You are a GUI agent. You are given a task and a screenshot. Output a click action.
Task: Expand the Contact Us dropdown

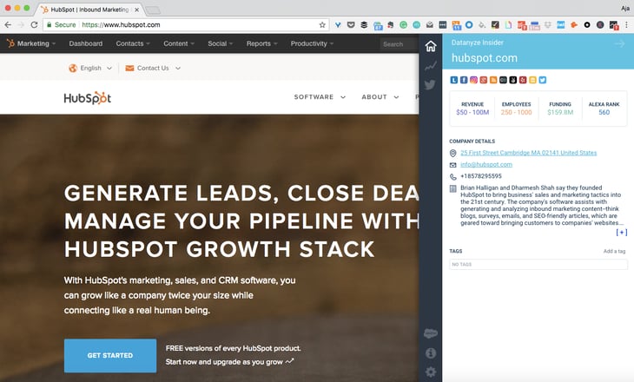pos(153,68)
